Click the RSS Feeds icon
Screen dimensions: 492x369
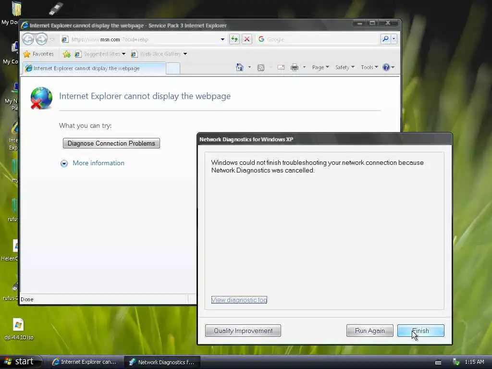tap(261, 67)
